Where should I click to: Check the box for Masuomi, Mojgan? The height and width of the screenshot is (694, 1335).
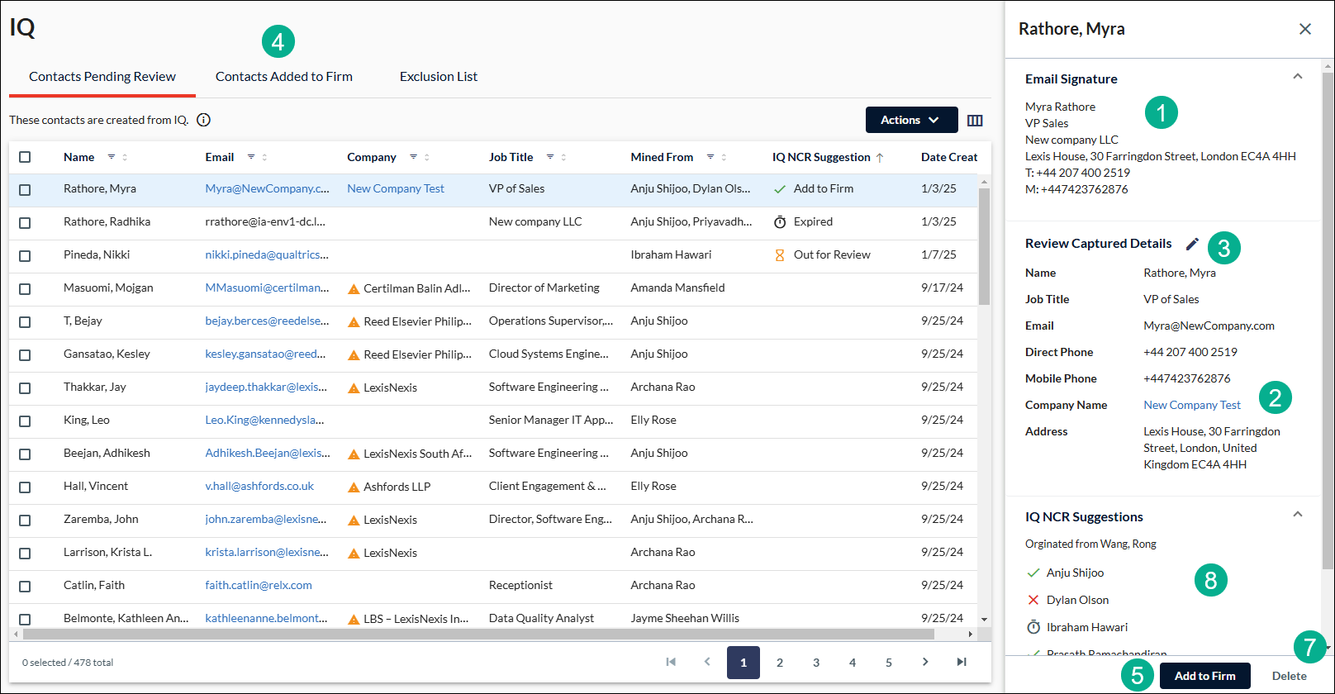tap(25, 289)
